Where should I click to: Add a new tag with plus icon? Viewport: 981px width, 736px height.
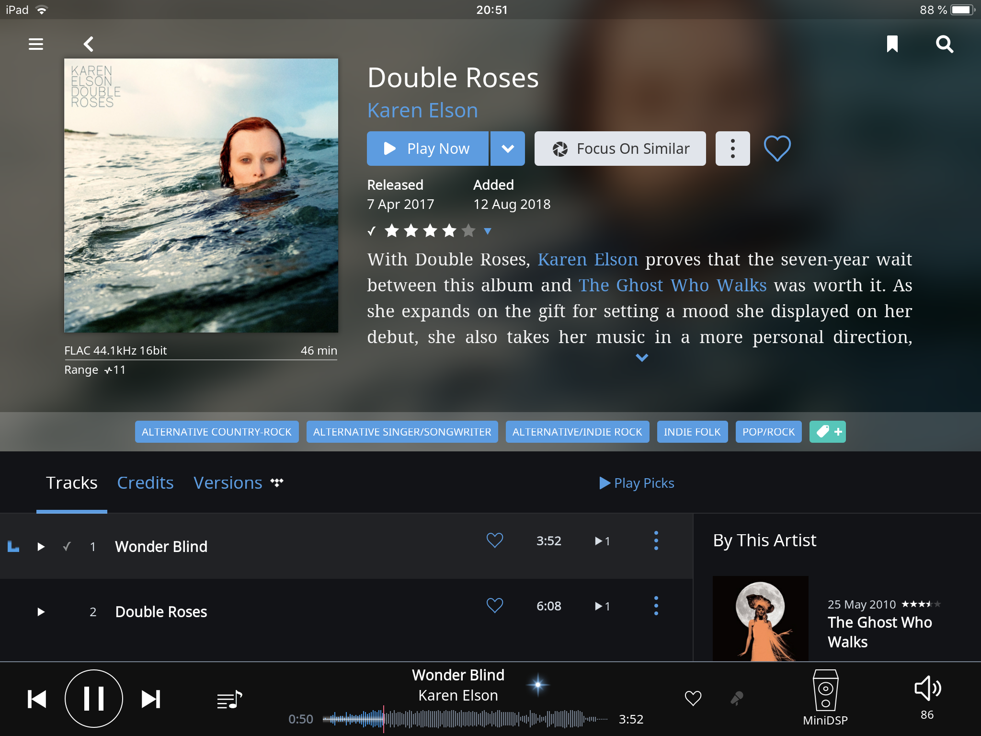pos(827,432)
